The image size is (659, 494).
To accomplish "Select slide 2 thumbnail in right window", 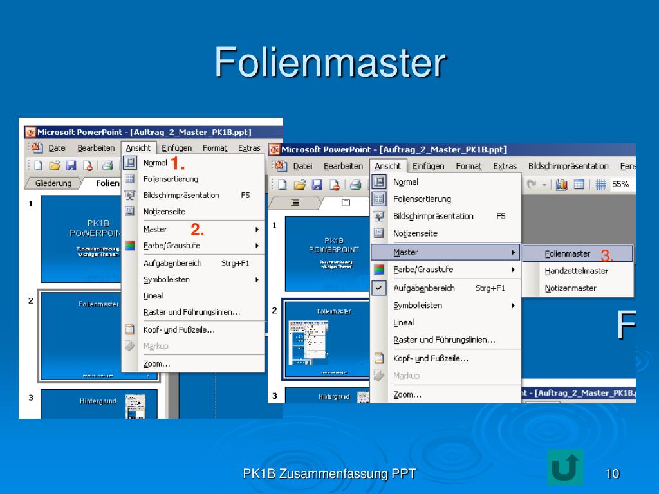I will coord(326,340).
